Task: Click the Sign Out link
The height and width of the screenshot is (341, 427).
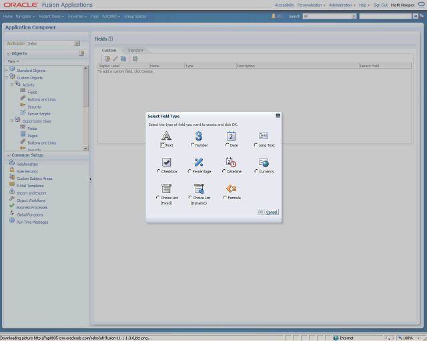Action: pyautogui.click(x=380, y=5)
